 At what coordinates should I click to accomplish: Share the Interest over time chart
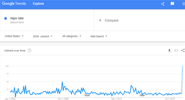point(183,50)
